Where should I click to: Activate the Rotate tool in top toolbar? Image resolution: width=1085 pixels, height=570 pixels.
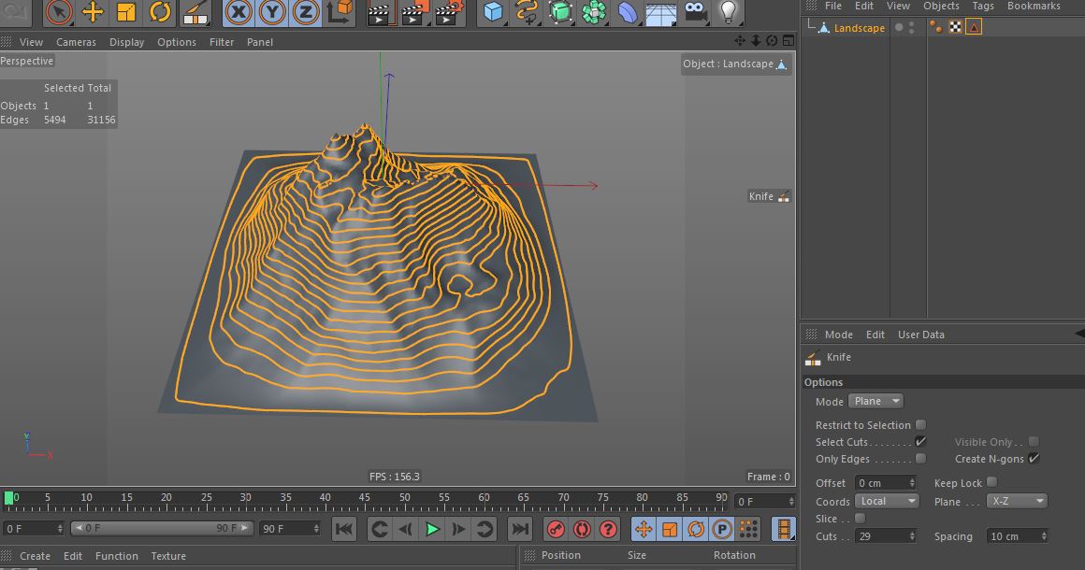click(160, 12)
